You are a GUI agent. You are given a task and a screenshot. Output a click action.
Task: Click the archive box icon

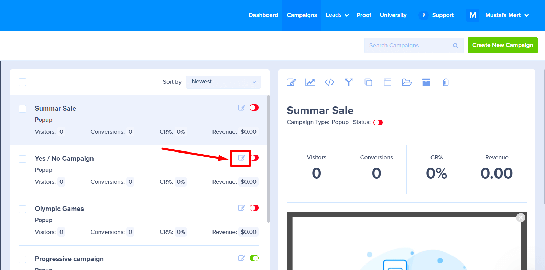click(x=426, y=82)
